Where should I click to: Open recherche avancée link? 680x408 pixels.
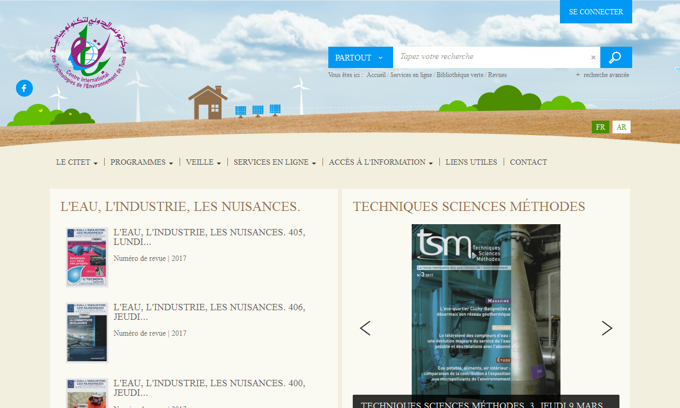[x=602, y=75]
